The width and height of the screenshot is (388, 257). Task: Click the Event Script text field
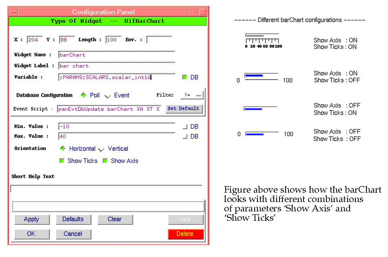(x=110, y=109)
